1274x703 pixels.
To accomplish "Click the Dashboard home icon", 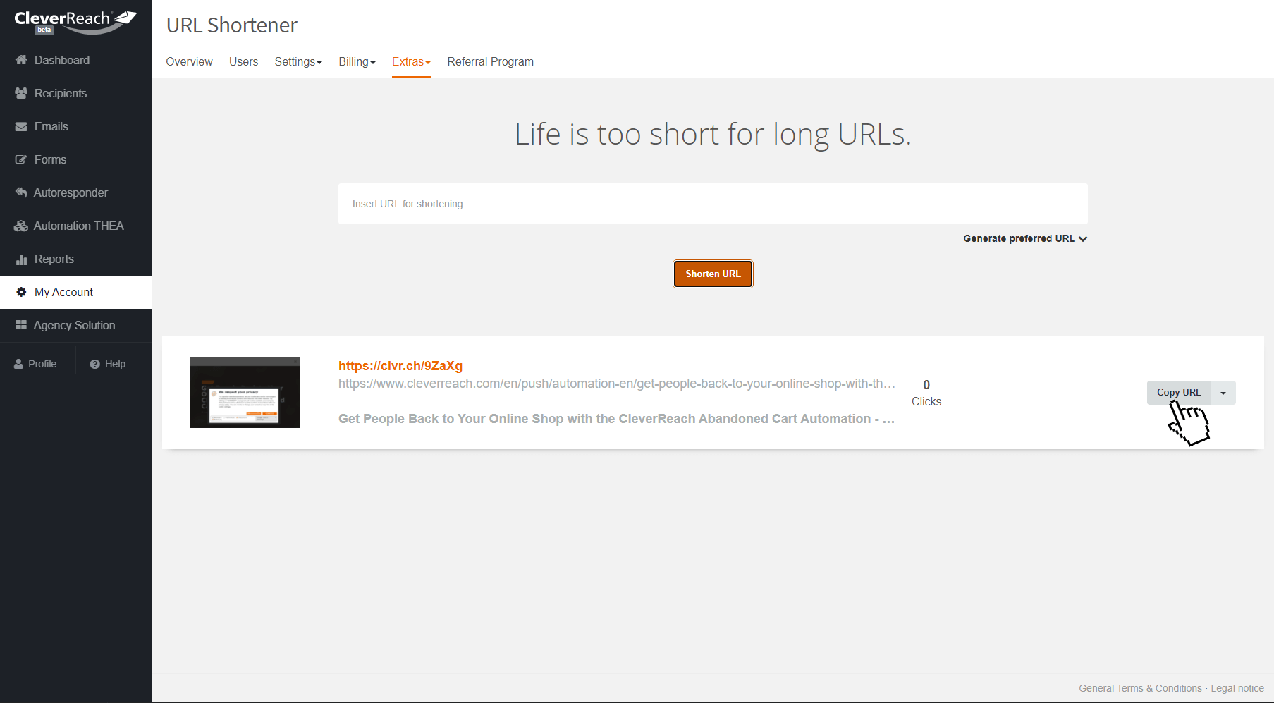I will (x=21, y=60).
